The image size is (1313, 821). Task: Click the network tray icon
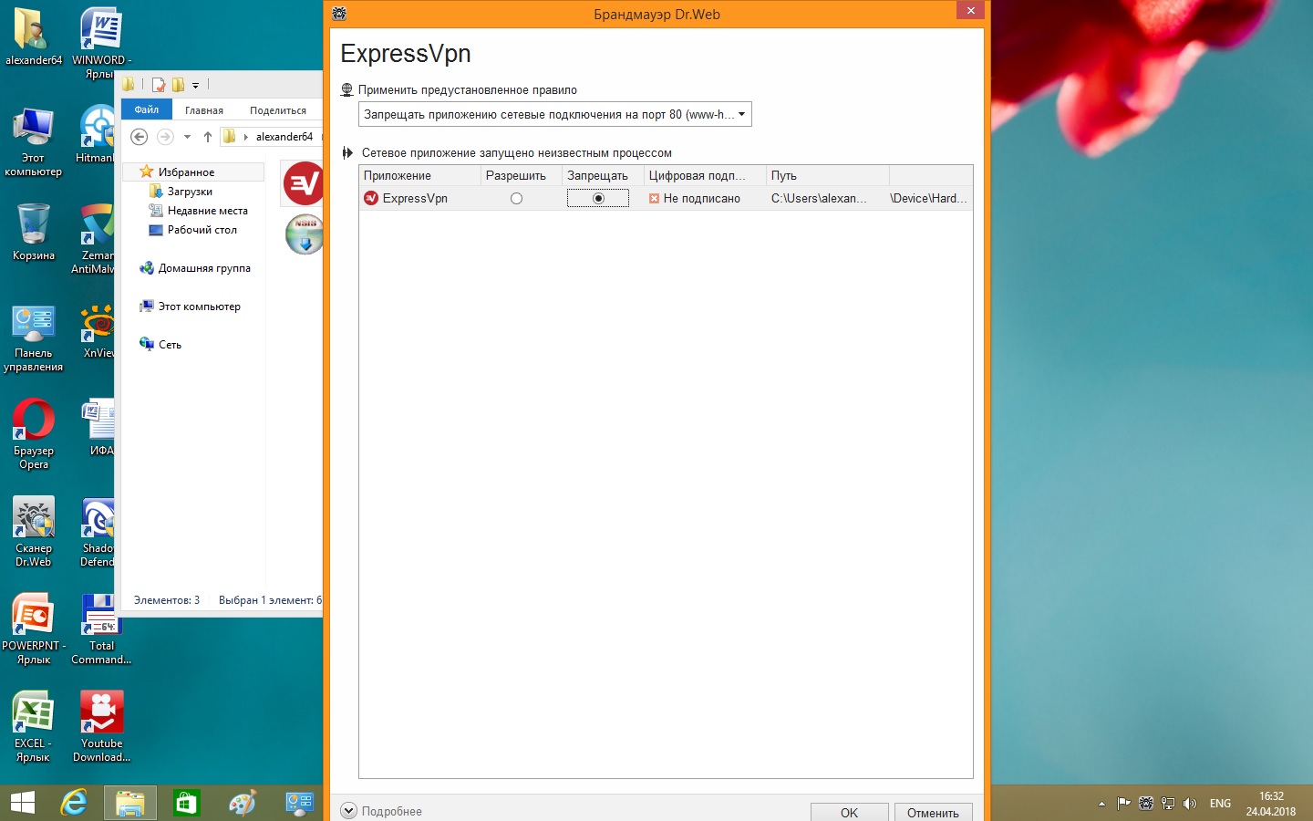coord(1168,804)
